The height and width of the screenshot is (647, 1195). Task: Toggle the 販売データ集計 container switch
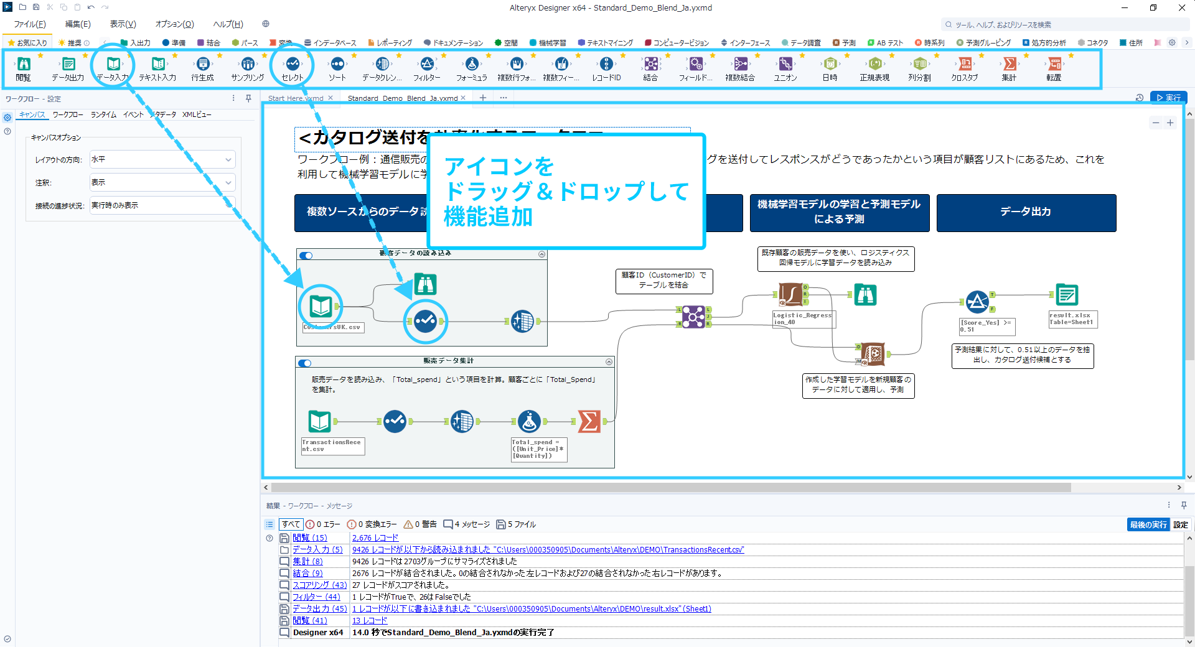pyautogui.click(x=304, y=363)
